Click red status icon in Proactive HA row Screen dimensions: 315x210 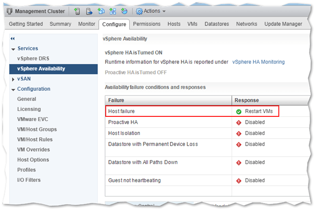pos(239,122)
